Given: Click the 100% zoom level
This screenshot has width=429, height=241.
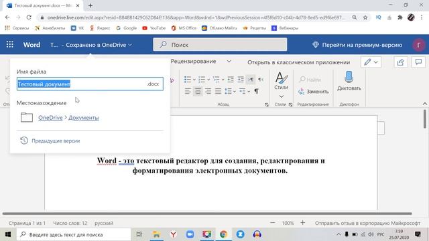Looking at the screenshot, I should (288, 223).
